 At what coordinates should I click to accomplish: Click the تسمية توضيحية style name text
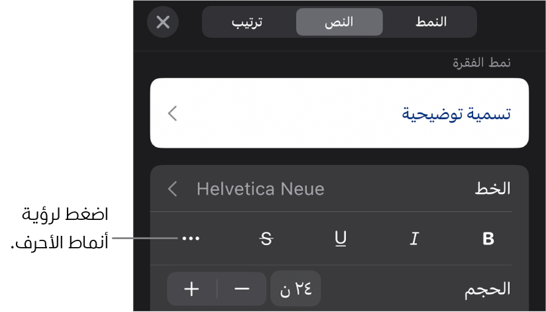[x=457, y=113]
